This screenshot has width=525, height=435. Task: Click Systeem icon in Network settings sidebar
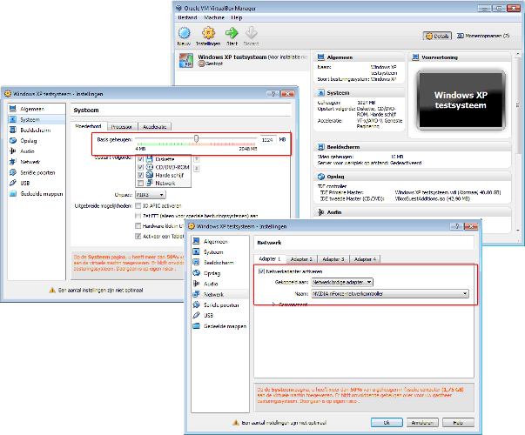click(196, 251)
